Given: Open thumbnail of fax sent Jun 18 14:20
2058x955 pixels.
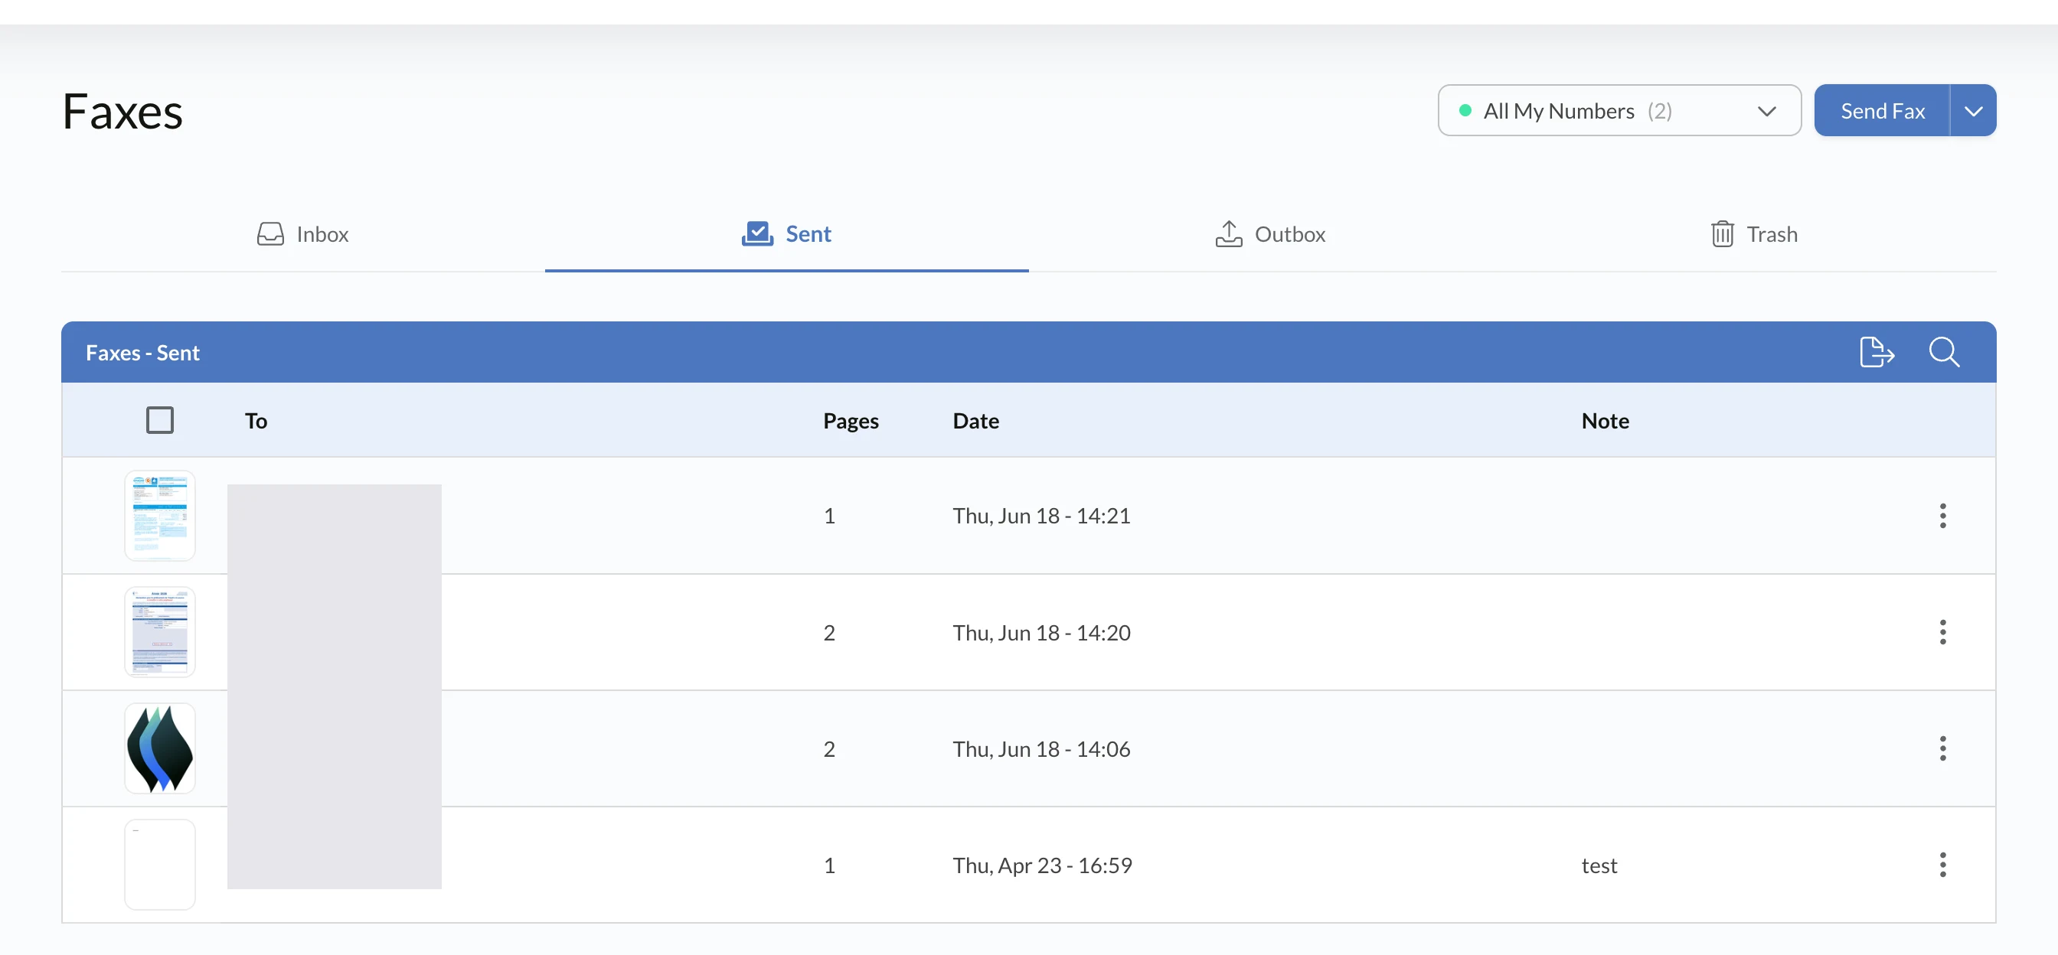Looking at the screenshot, I should point(160,632).
